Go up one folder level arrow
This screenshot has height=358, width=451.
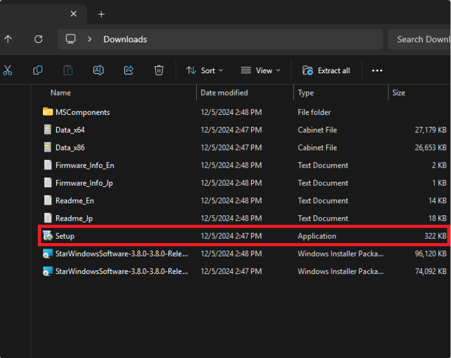(x=8, y=39)
